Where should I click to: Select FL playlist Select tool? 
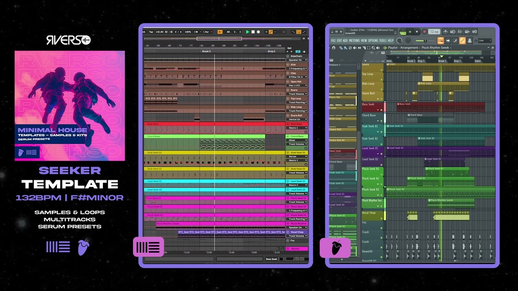click(x=369, y=48)
